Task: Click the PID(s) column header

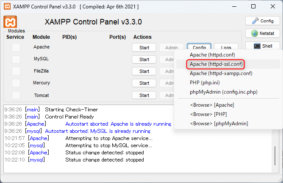Action: tap(69, 37)
